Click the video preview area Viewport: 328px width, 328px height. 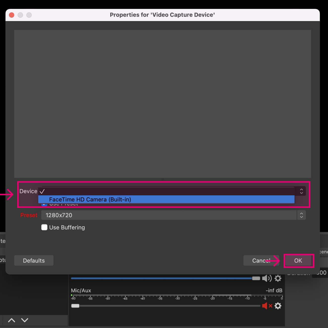tap(162, 104)
